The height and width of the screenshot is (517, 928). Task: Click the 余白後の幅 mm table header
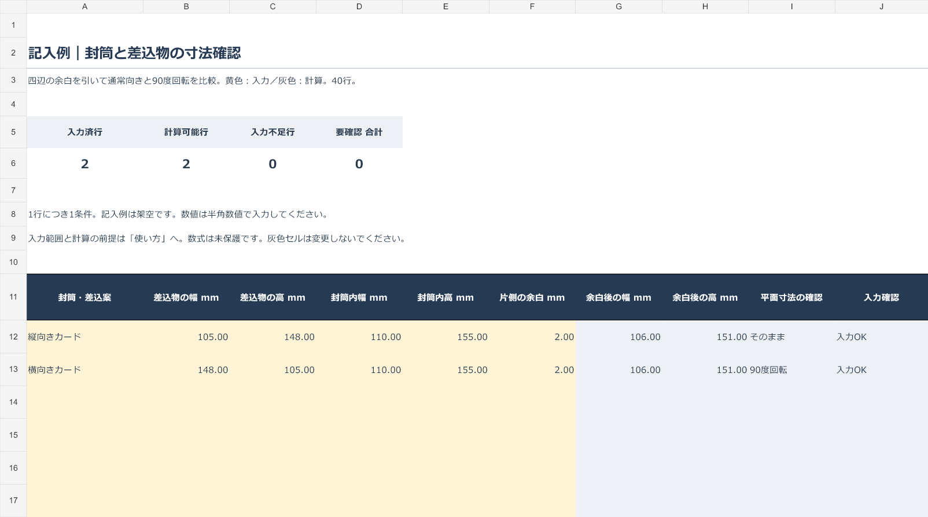(x=618, y=297)
